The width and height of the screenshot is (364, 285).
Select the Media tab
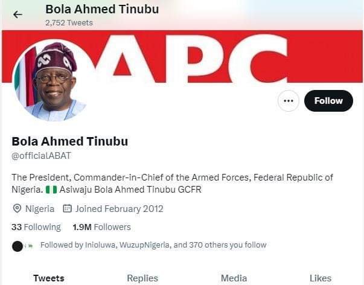click(234, 278)
